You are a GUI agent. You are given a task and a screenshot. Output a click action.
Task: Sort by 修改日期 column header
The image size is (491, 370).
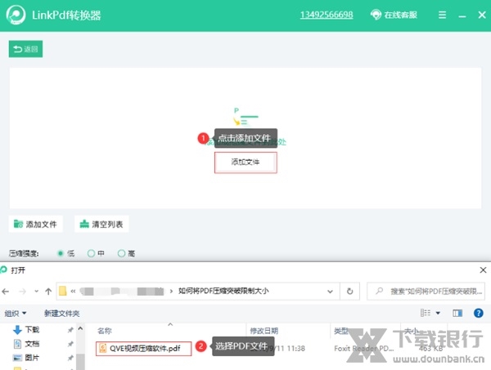click(264, 331)
